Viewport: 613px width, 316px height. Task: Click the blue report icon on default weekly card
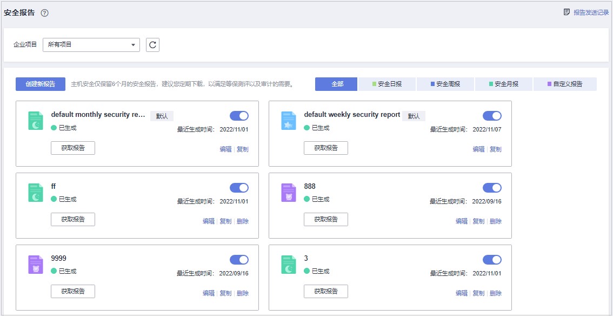(x=288, y=116)
